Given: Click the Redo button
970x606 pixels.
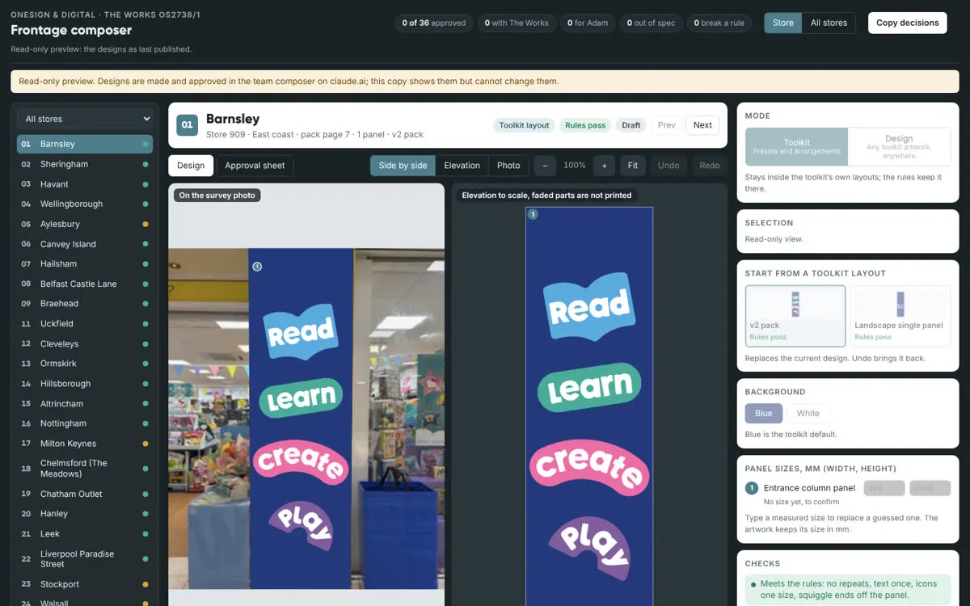Looking at the screenshot, I should [x=710, y=166].
